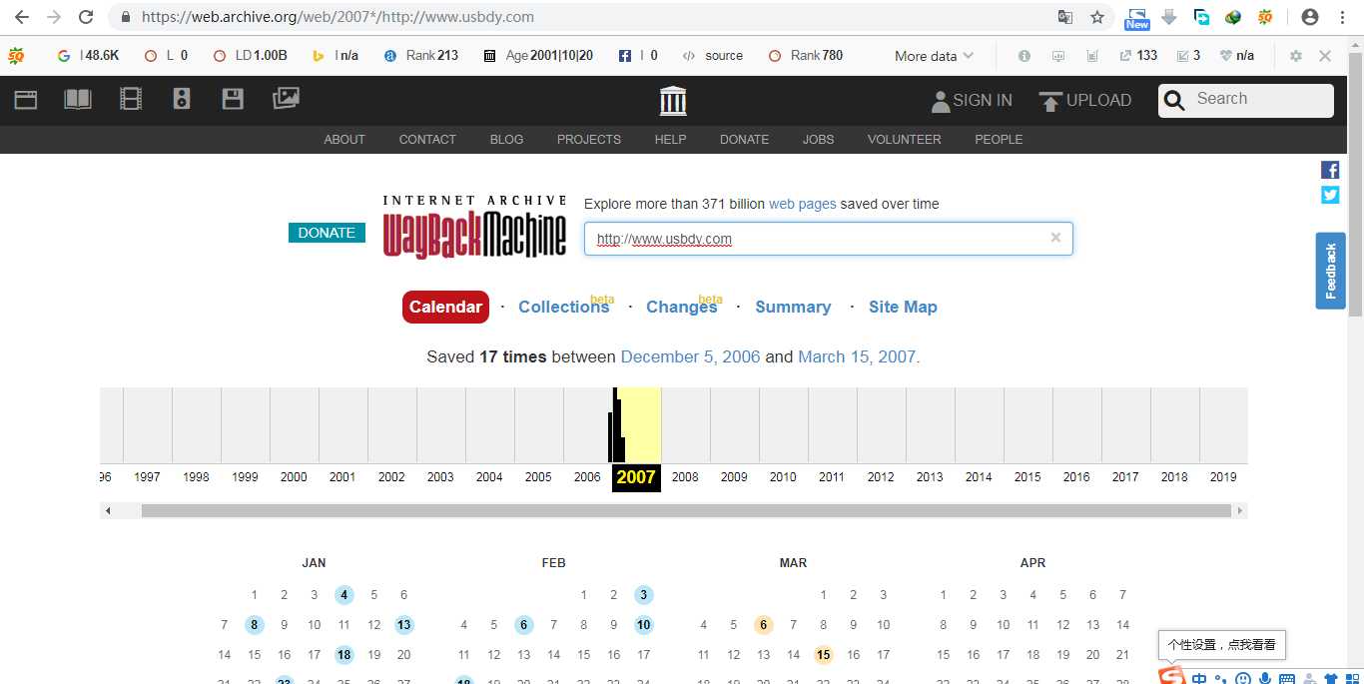Screen dimensions: 1364x684
Task: Click the timeline scrollbar right arrow
Action: (1240, 510)
